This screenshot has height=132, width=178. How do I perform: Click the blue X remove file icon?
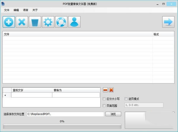pos(22,22)
